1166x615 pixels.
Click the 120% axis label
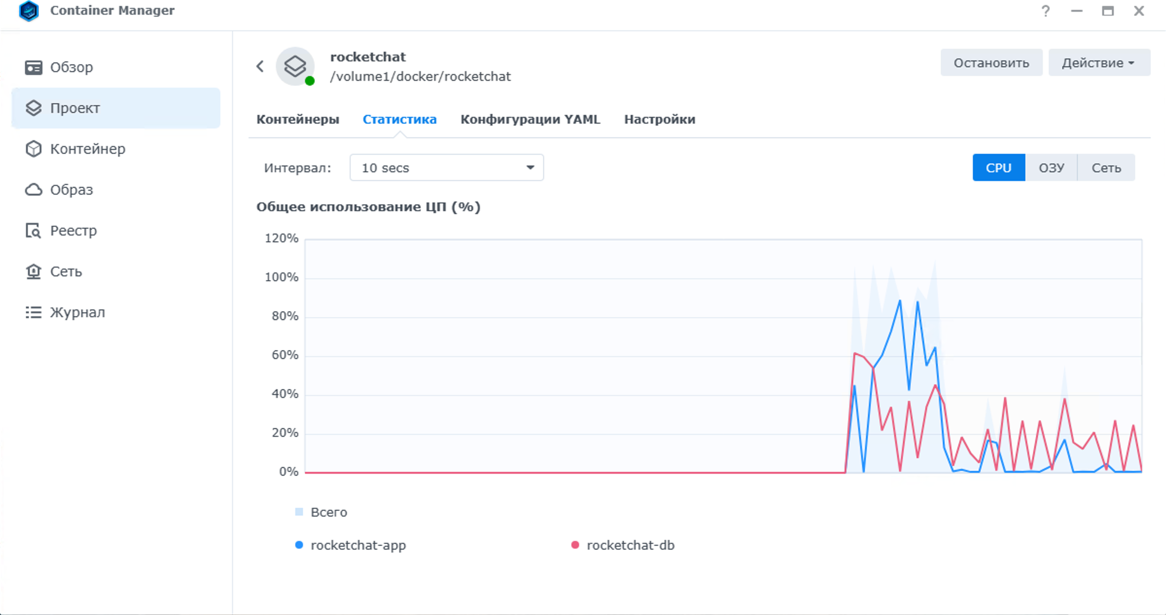click(x=282, y=238)
